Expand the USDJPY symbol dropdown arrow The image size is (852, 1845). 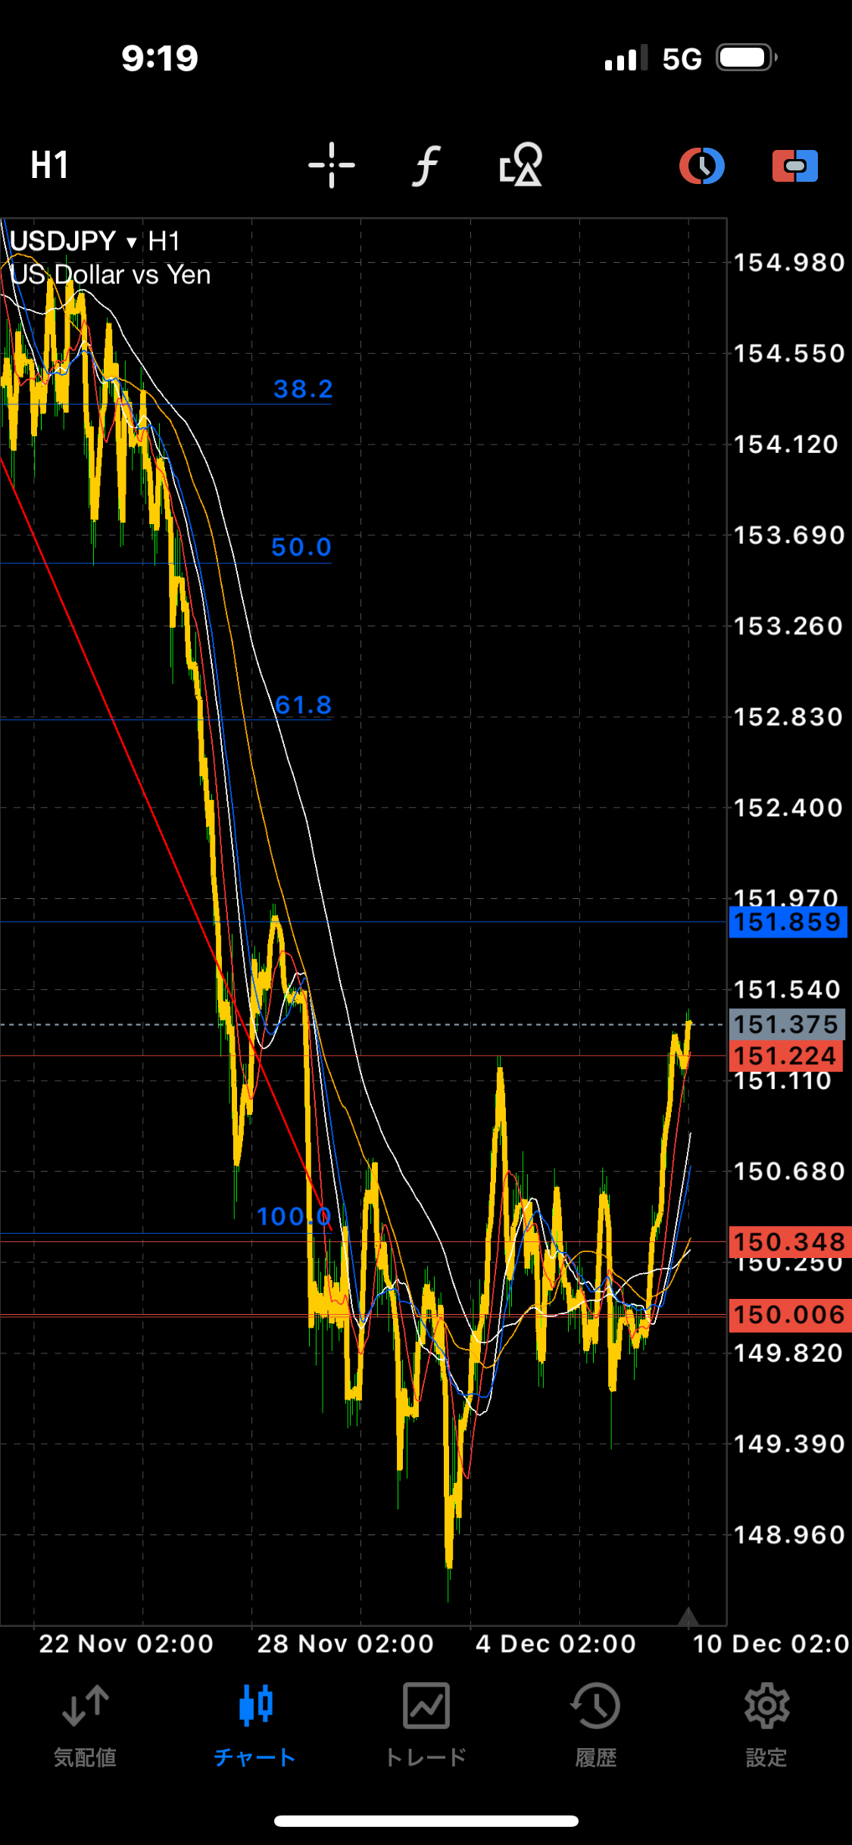coord(132,242)
